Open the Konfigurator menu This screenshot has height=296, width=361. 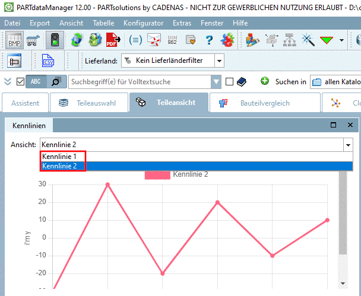coord(144,23)
